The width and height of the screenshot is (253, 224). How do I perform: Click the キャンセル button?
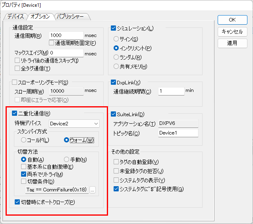(x=232, y=31)
